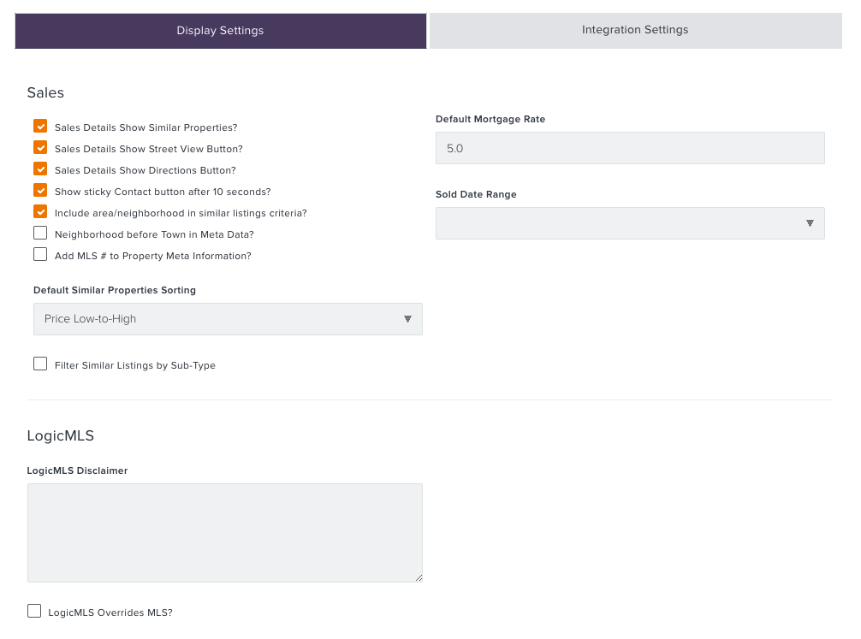861x639 pixels.
Task: Uncheck Include area/neighborhood in similar listings
Action: tap(40, 212)
